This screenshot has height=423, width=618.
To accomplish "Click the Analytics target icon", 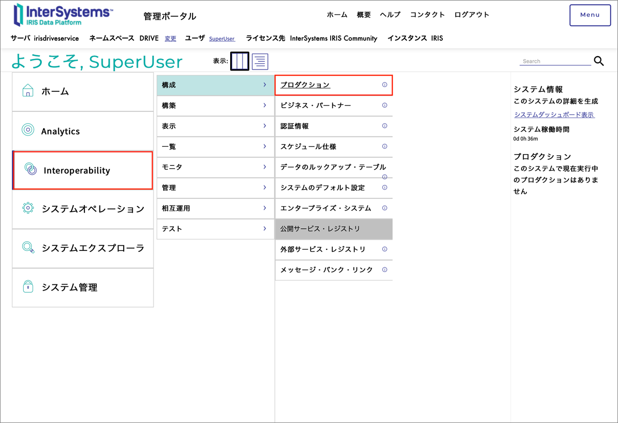I will (28, 130).
